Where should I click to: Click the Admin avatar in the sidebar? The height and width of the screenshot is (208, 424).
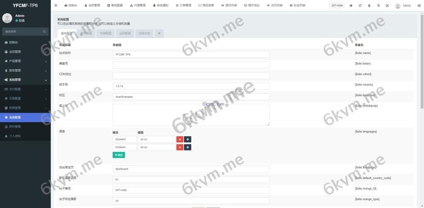(7, 18)
